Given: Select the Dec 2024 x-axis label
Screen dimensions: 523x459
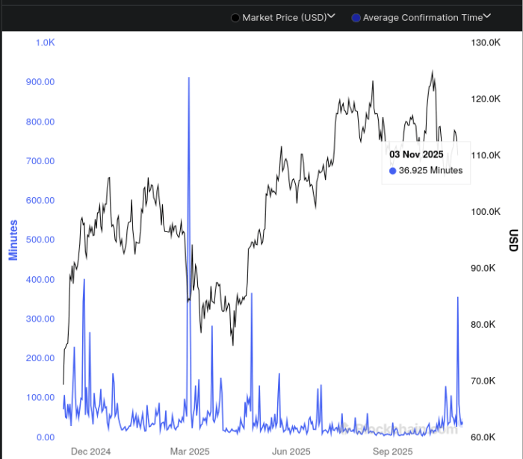Looking at the screenshot, I should 90,452.
